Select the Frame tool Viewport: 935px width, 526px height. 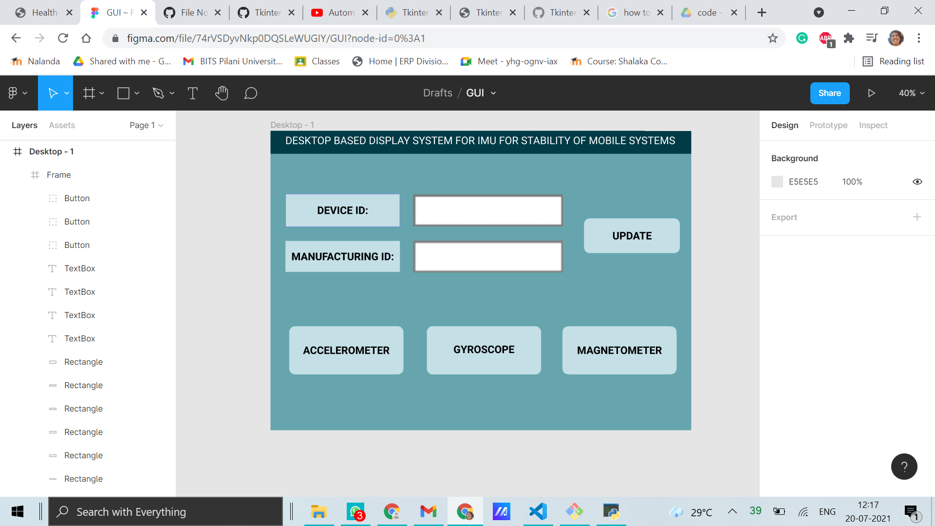coord(90,93)
